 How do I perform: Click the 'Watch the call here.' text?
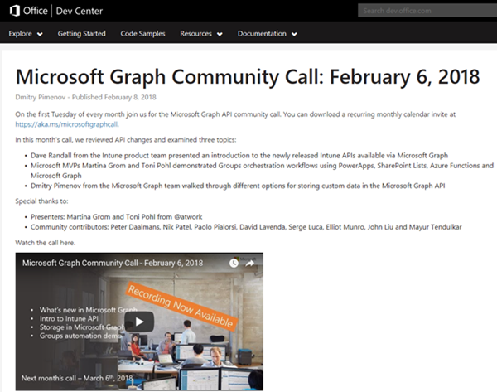45,243
